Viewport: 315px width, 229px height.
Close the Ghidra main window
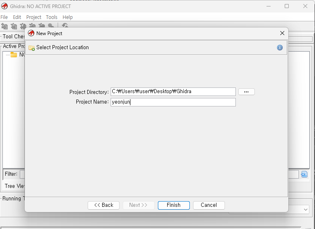coord(305,6)
